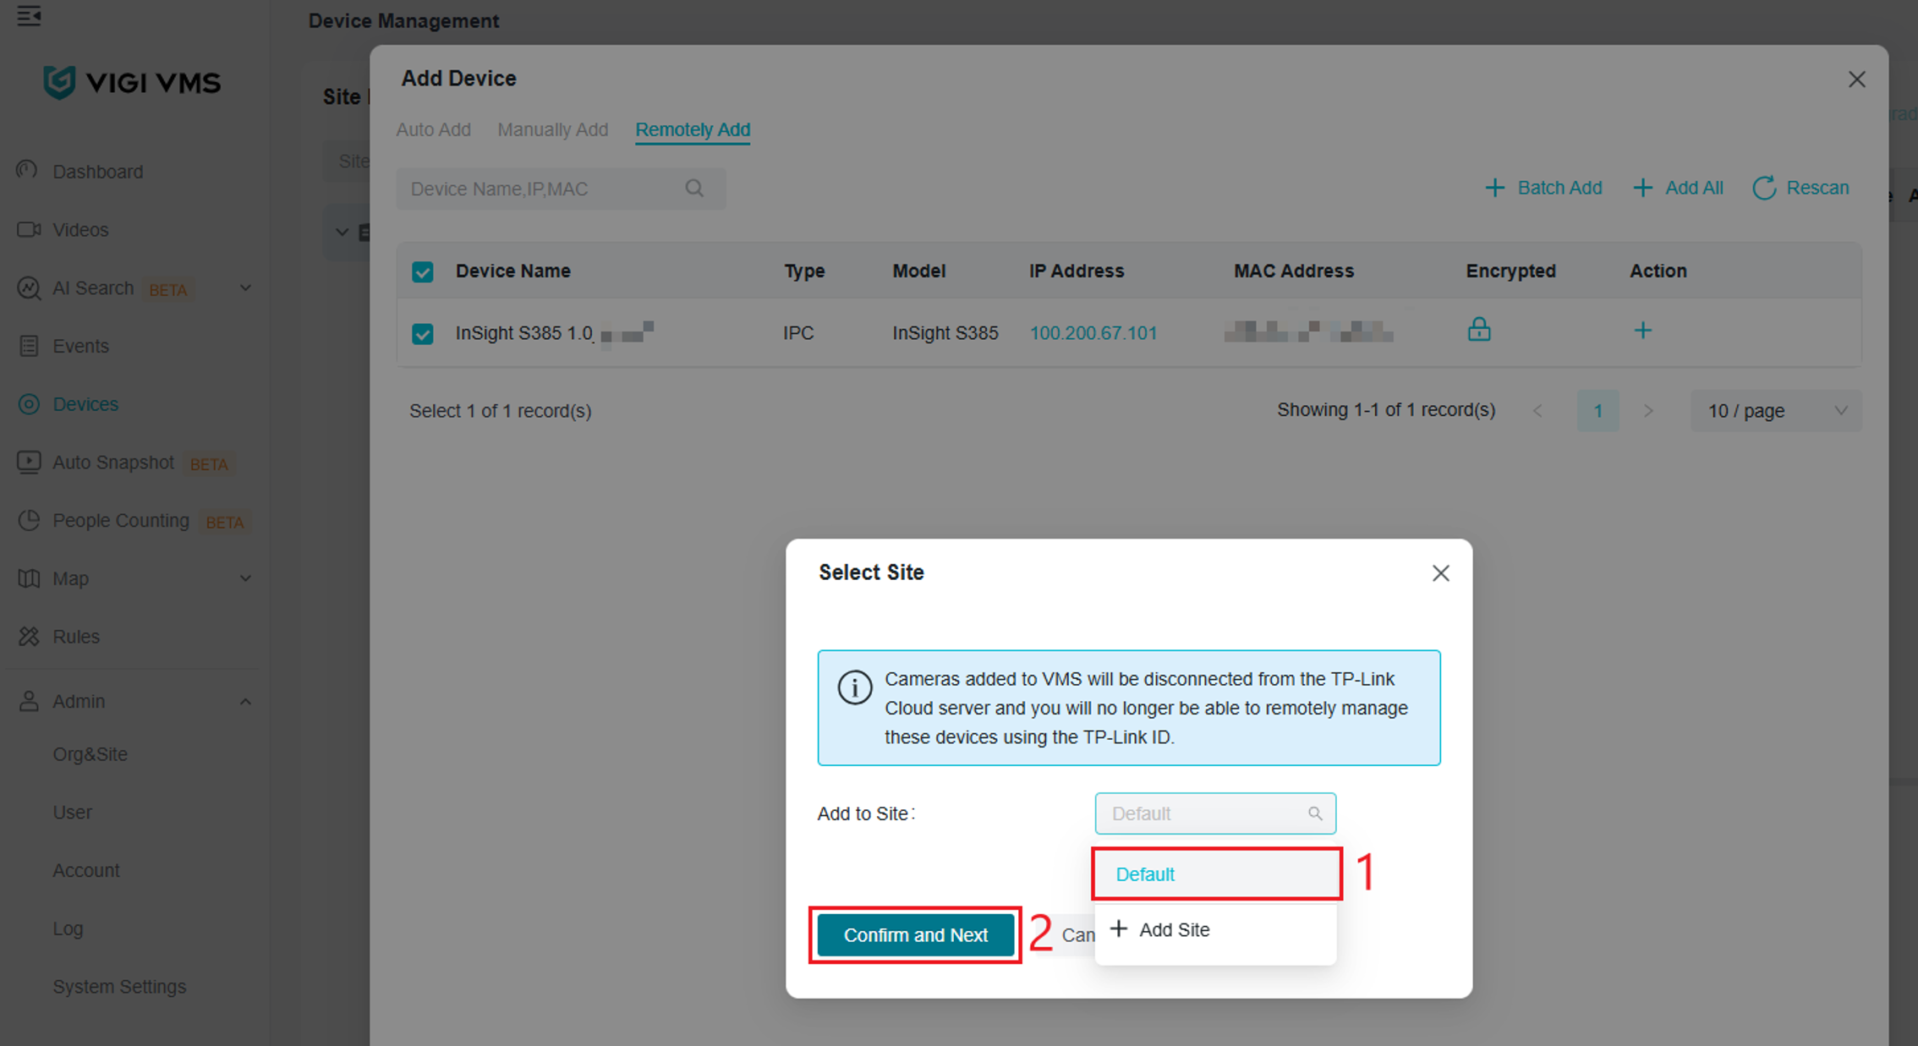Close the Select Site dialog
1918x1046 pixels.
click(x=1441, y=573)
